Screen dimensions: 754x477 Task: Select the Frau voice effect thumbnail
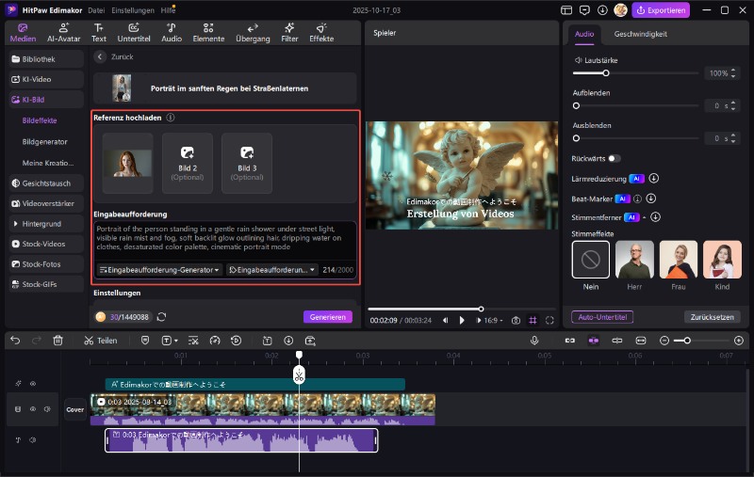(678, 260)
